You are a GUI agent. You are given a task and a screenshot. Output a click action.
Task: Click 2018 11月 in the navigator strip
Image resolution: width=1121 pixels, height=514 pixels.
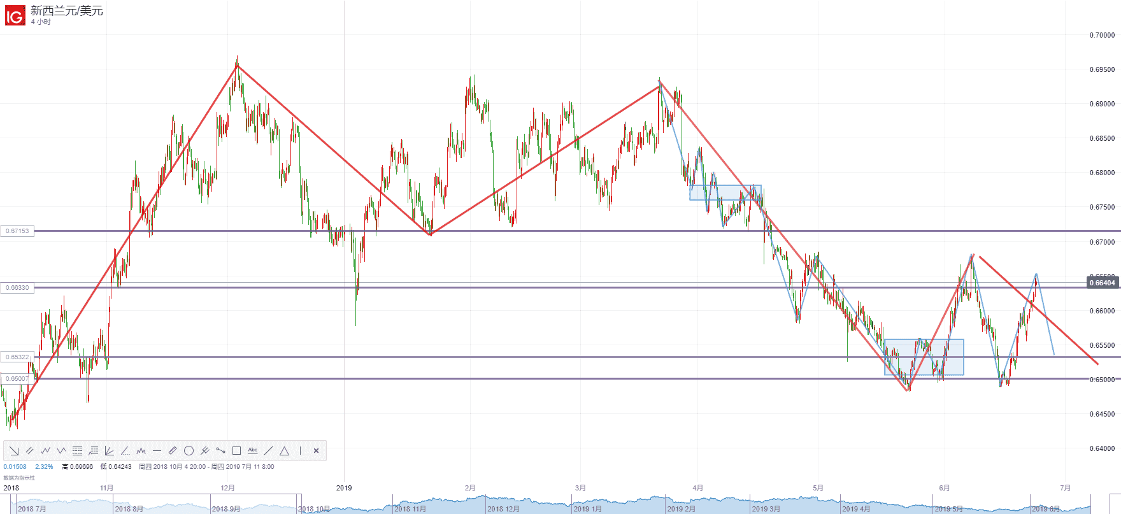pos(410,509)
